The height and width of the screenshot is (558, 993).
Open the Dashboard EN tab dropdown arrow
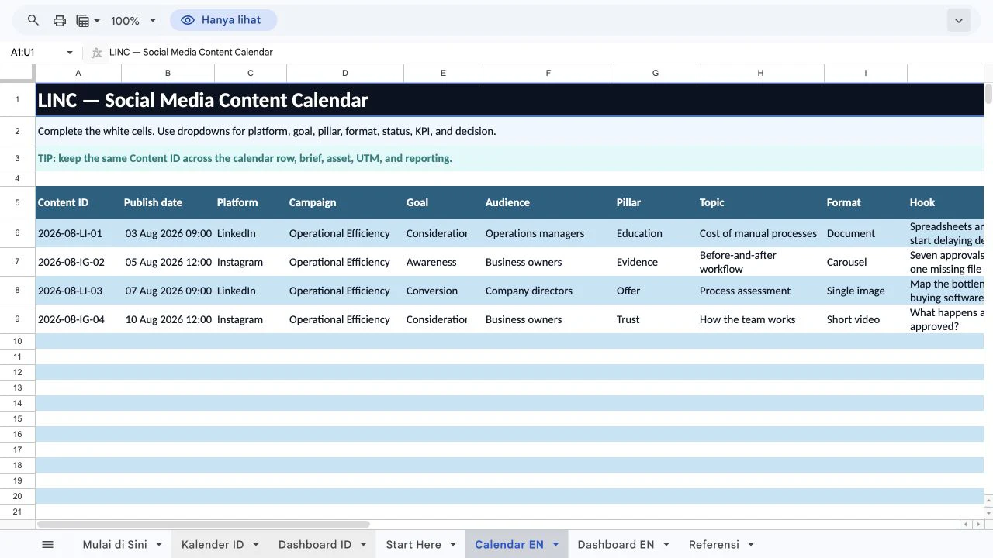666,545
